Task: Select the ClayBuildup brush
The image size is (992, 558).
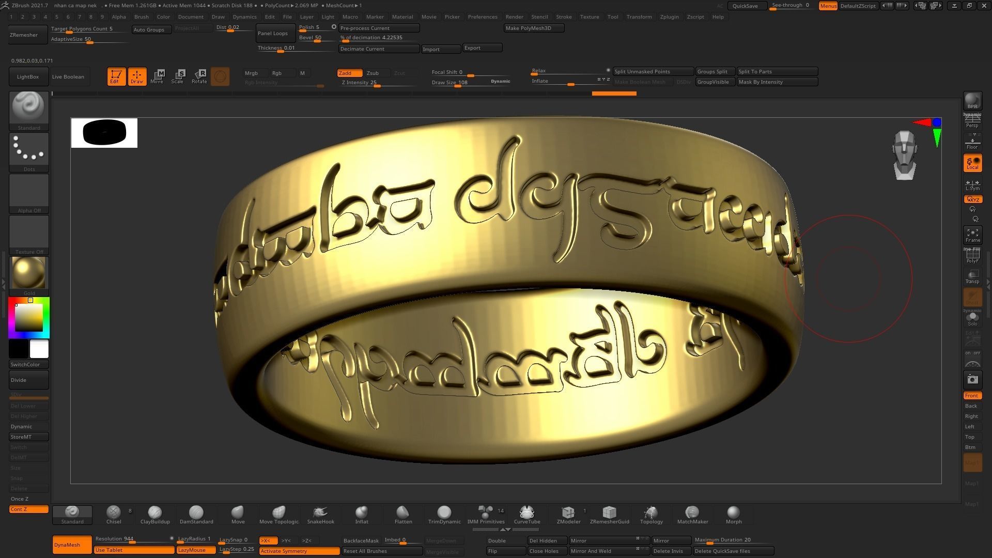Action: (x=155, y=515)
